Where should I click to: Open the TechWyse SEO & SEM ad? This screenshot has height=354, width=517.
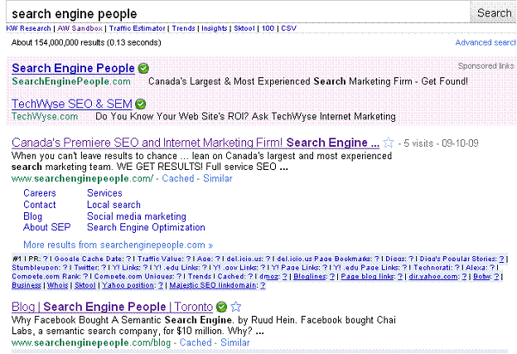click(72, 104)
